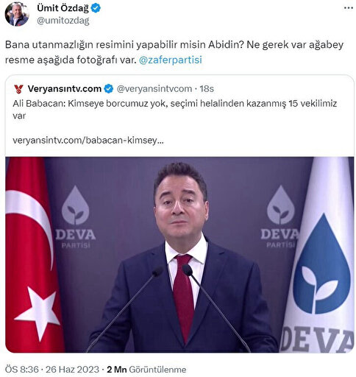356x377 pixels.
Task: Click the 2 Mn Görüntülenme view count
Action: coord(146,370)
